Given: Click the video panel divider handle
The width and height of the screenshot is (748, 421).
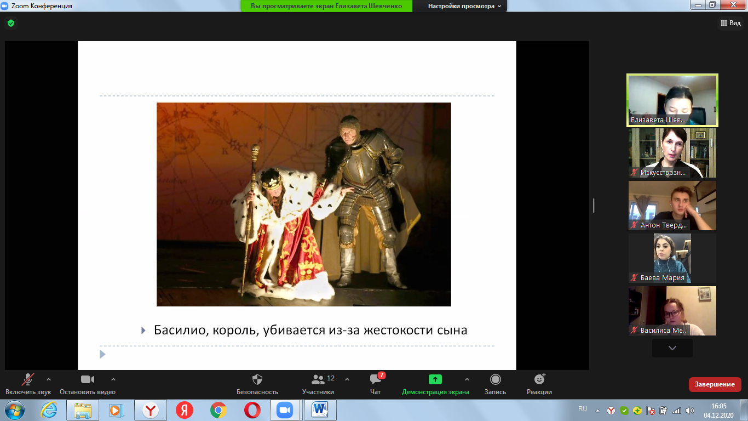Looking at the screenshot, I should click(x=594, y=206).
